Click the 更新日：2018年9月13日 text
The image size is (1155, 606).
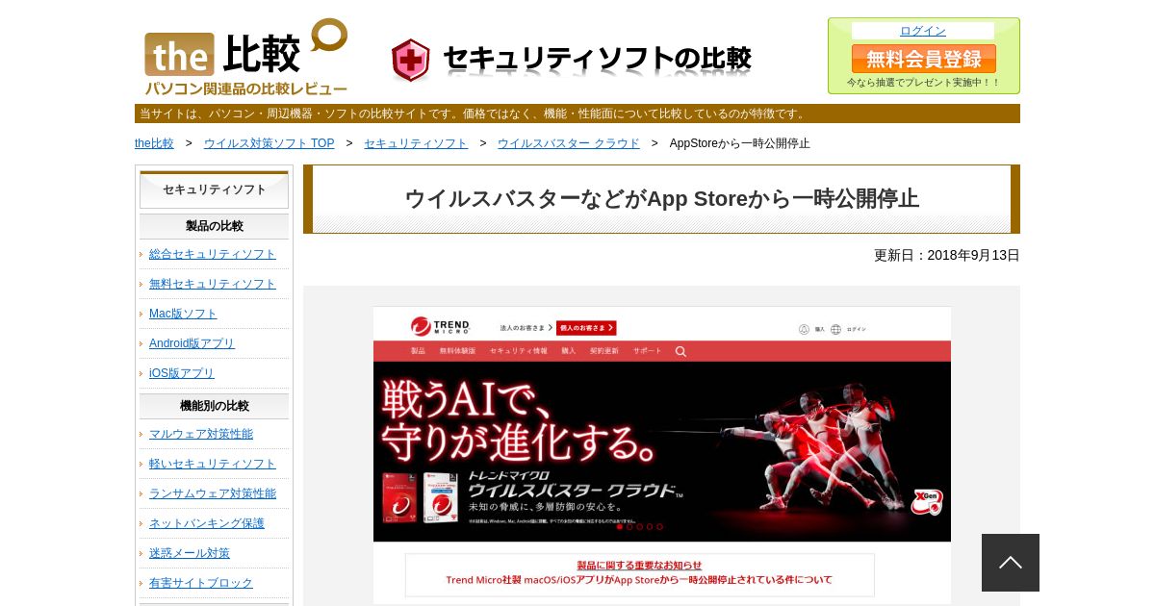coord(946,255)
